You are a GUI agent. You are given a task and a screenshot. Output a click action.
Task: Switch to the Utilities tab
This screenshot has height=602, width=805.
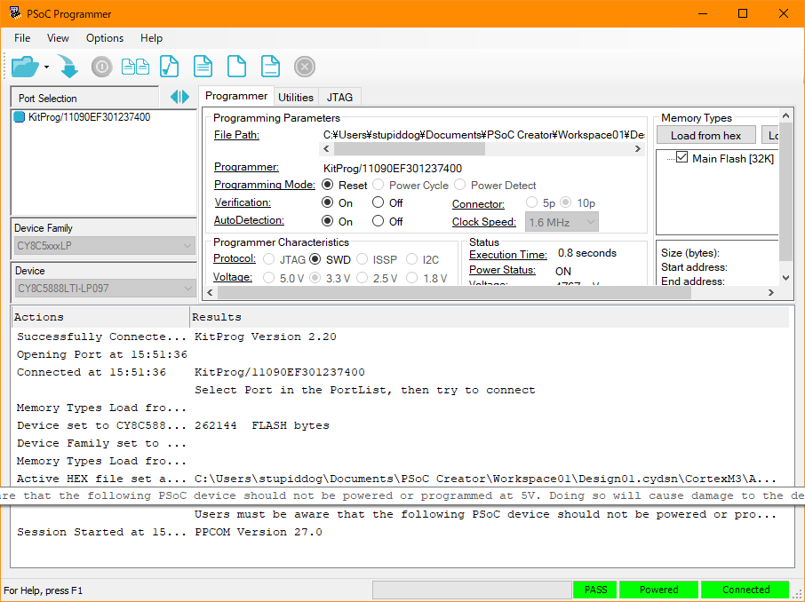[x=296, y=97]
